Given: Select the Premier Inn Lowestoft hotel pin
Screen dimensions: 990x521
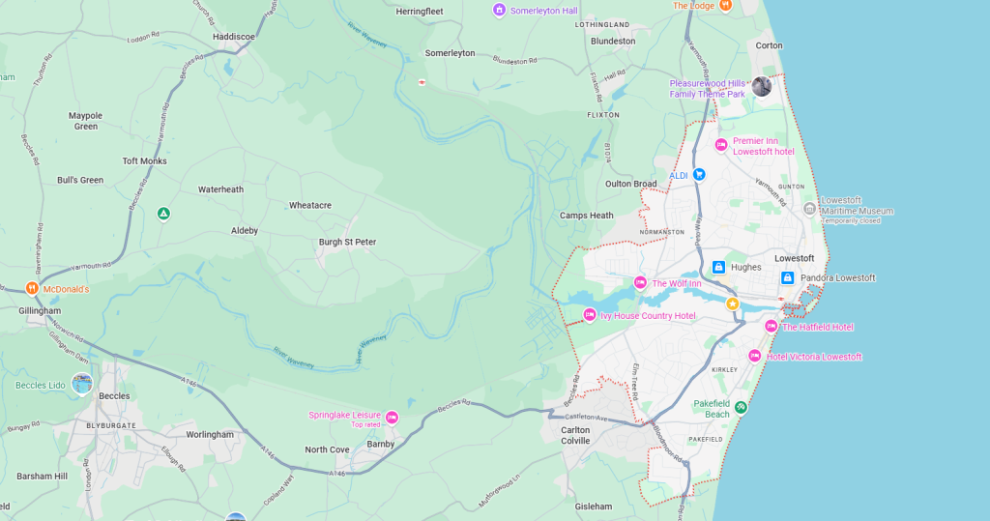Looking at the screenshot, I should click(720, 145).
